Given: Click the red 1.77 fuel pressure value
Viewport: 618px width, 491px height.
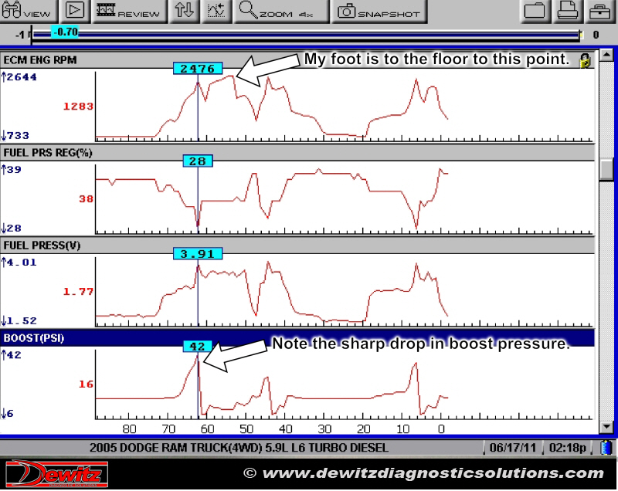Looking at the screenshot, I should point(79,292).
